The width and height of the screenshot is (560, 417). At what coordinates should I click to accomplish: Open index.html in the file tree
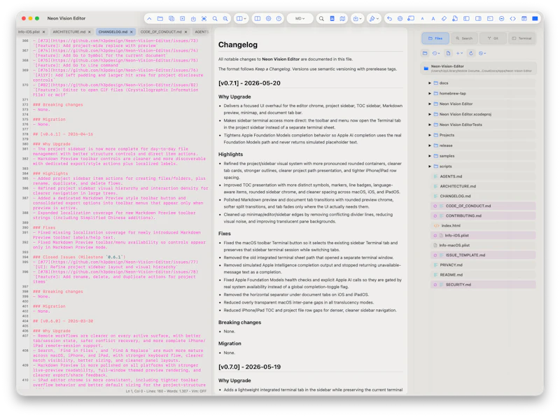click(x=483, y=225)
